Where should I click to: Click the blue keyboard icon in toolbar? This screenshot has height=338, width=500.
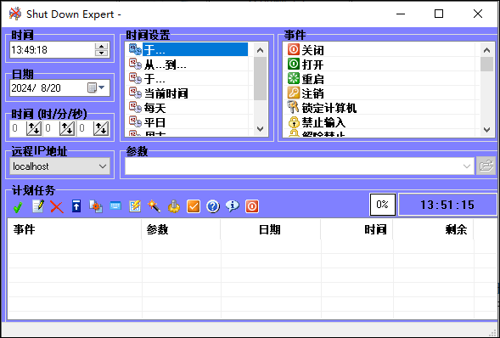click(115, 206)
